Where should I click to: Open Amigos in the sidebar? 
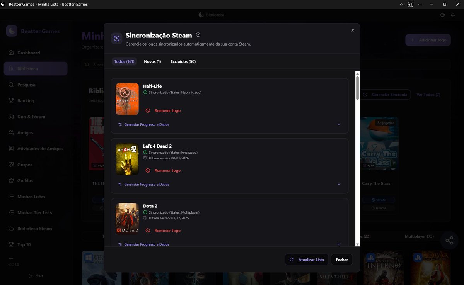36,132
